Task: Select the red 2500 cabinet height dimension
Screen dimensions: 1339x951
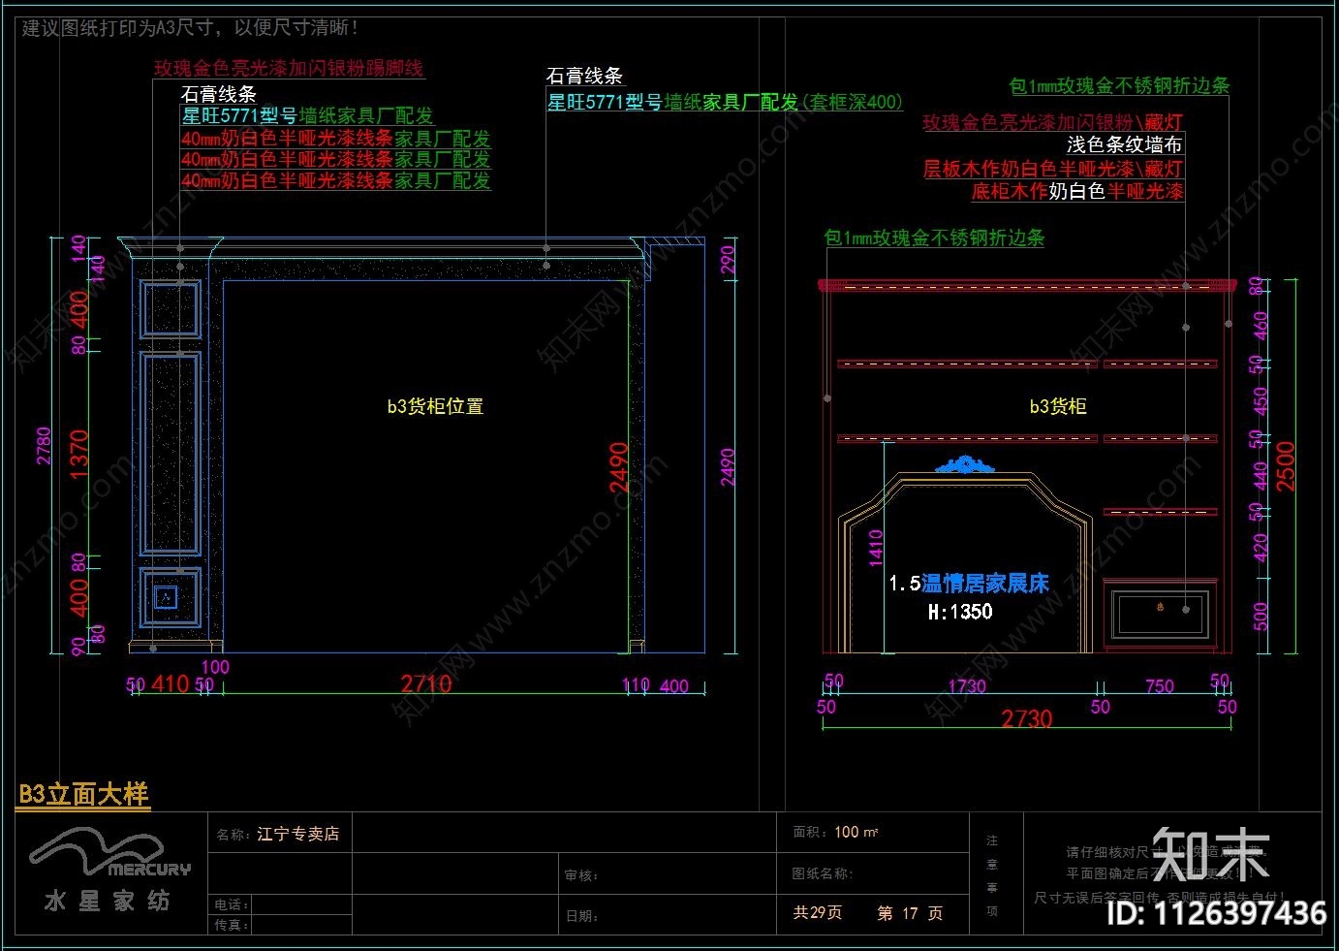Action: pyautogui.click(x=1286, y=466)
